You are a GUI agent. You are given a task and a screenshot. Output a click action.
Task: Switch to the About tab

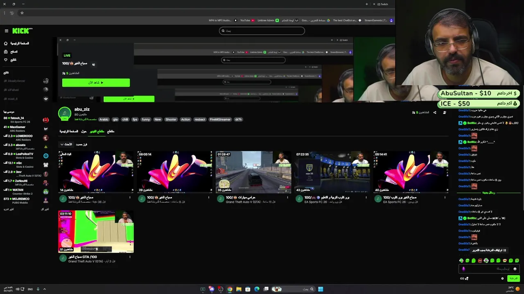84,131
